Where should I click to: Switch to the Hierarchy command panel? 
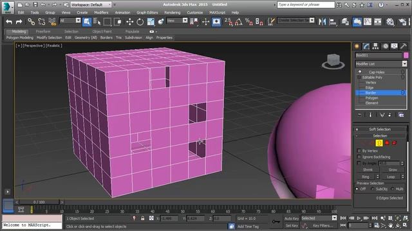tap(375, 46)
